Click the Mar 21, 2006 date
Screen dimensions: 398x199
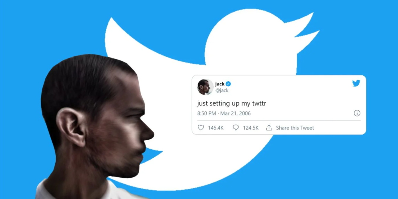(235, 113)
